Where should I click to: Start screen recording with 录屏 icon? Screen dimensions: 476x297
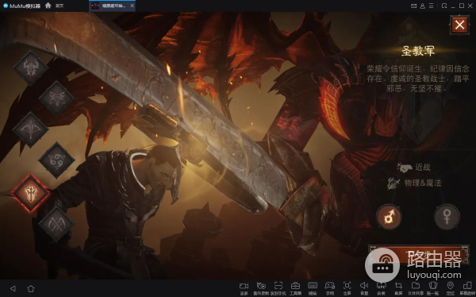tap(244, 288)
